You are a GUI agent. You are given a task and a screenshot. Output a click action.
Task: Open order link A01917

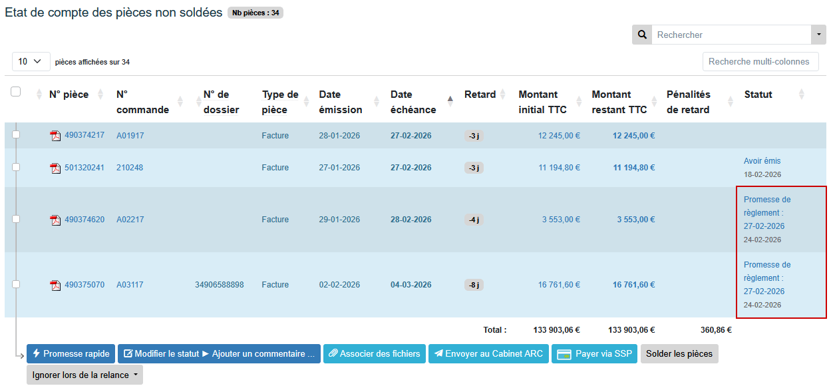pos(130,136)
